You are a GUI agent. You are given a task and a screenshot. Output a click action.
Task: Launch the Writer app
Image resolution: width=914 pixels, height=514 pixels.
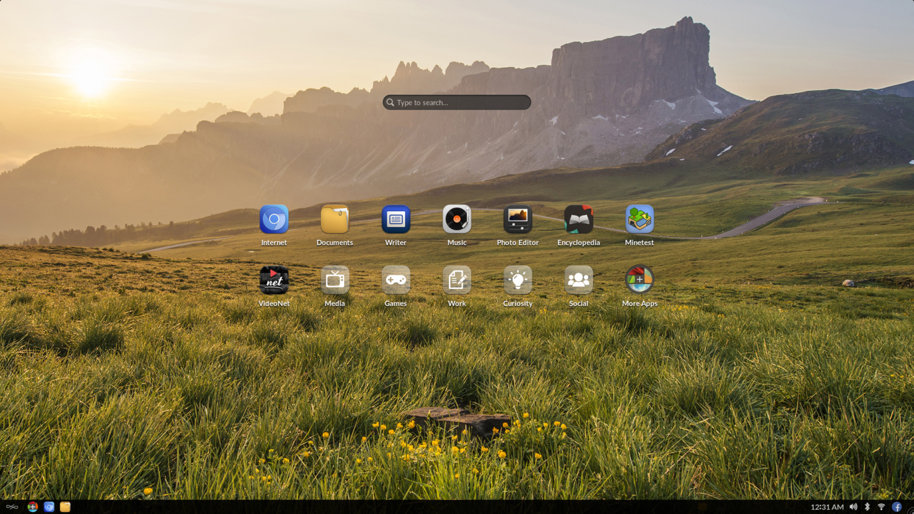coord(396,219)
